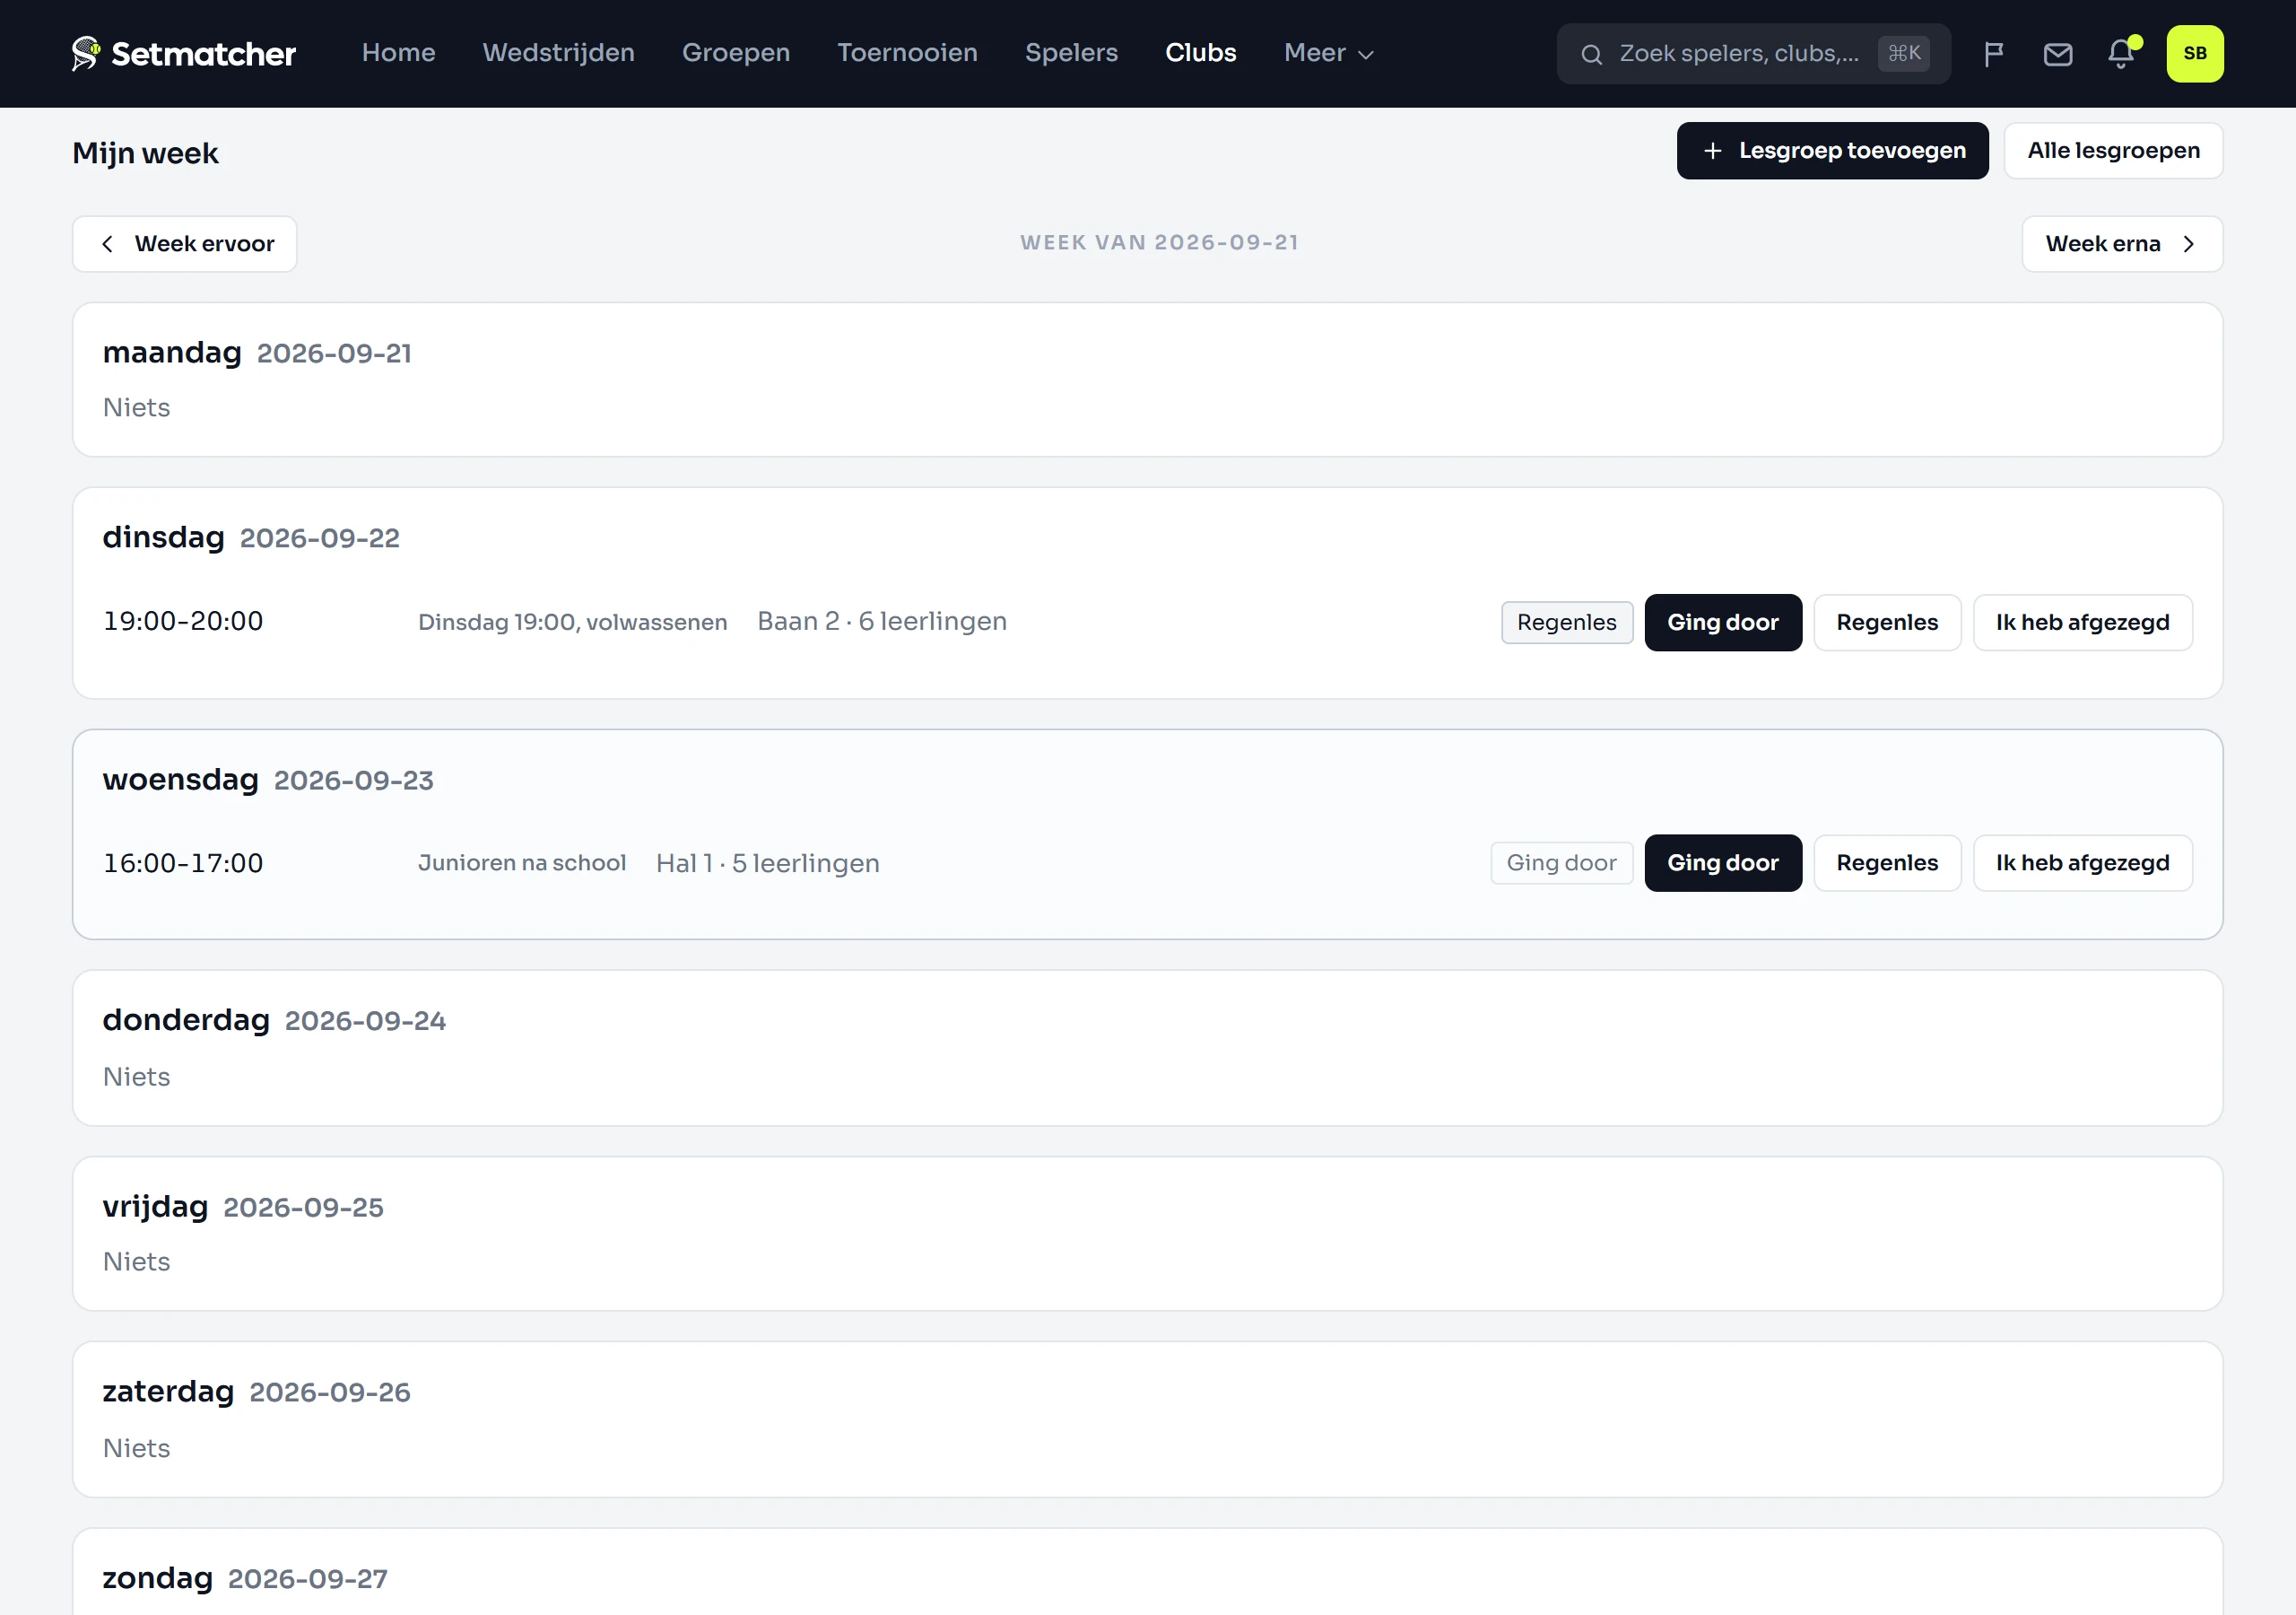Open the Dinsdag 19:00, volwassenen lesson link

[572, 623]
